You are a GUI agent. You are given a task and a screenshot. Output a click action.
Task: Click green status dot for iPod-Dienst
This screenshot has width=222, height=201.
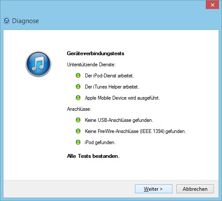78,75
